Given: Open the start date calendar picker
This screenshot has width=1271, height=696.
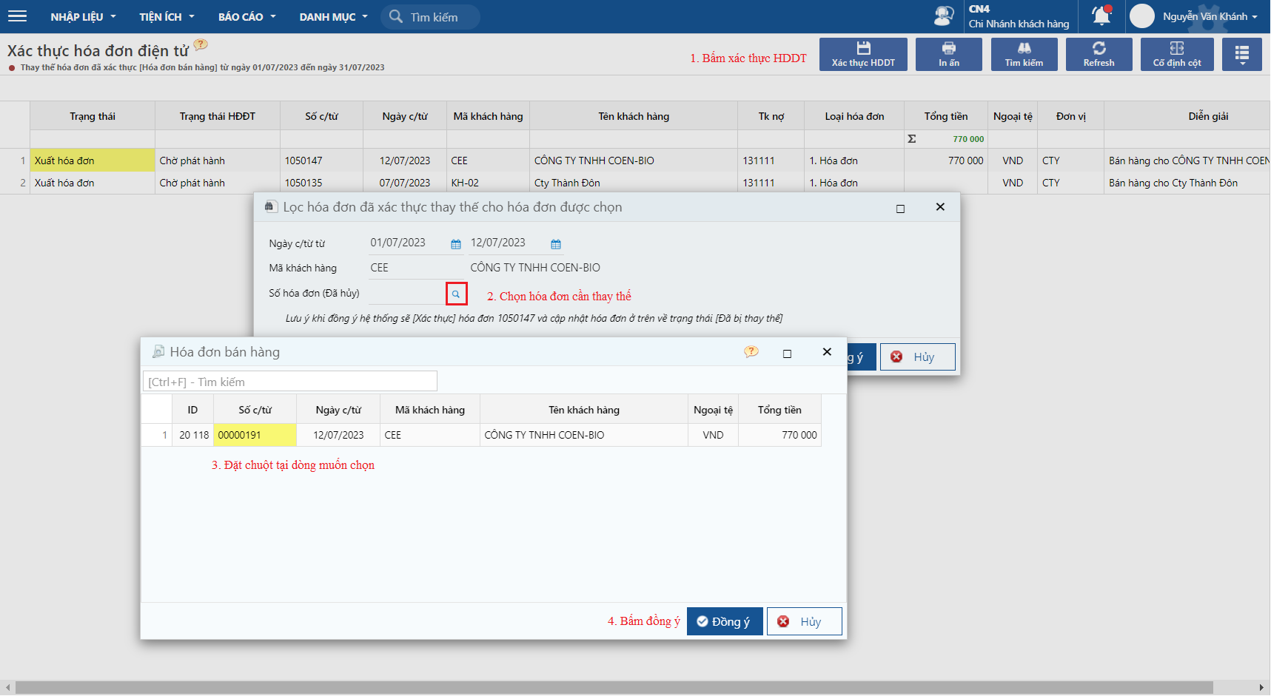Looking at the screenshot, I should point(456,244).
